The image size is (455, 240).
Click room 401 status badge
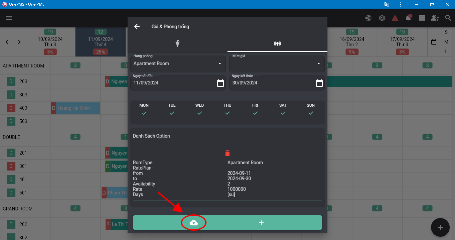[11, 180]
